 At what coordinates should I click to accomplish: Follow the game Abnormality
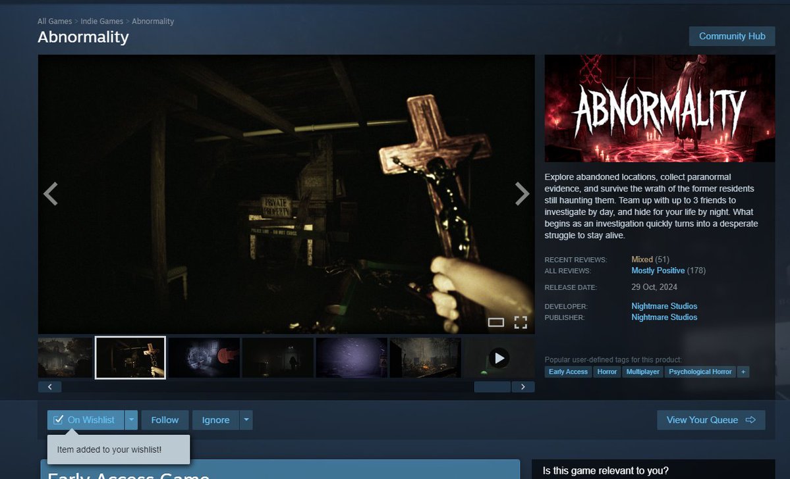click(x=165, y=420)
